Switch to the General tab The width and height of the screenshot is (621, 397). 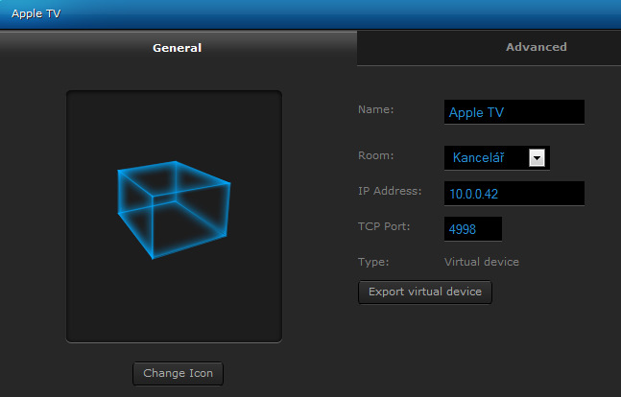pyautogui.click(x=178, y=48)
